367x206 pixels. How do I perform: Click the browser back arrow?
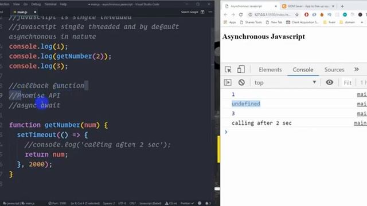click(225, 14)
